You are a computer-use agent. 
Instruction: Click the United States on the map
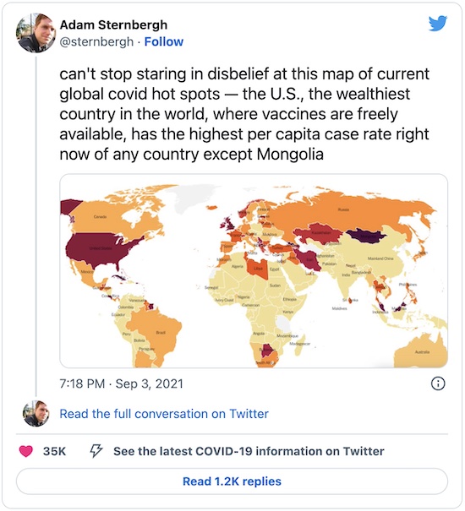pyautogui.click(x=101, y=248)
